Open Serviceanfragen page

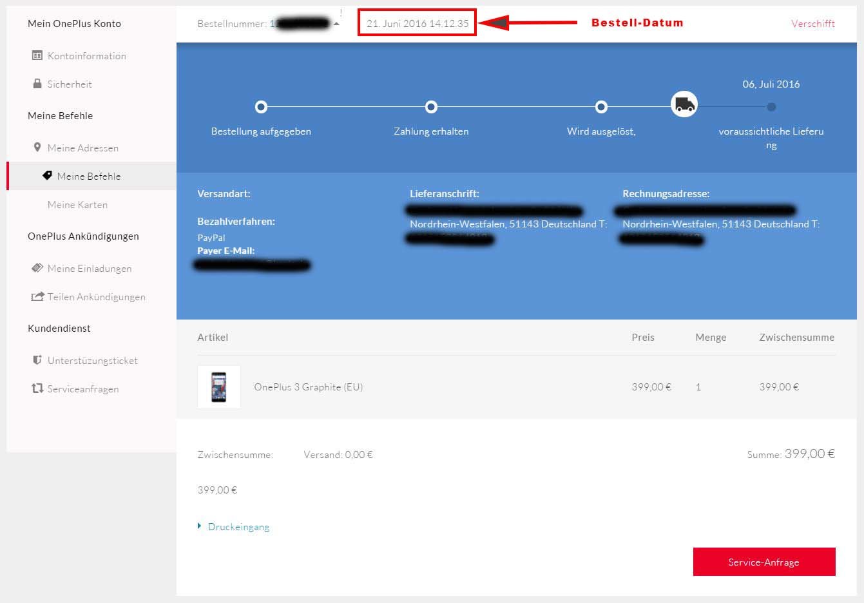[83, 389]
